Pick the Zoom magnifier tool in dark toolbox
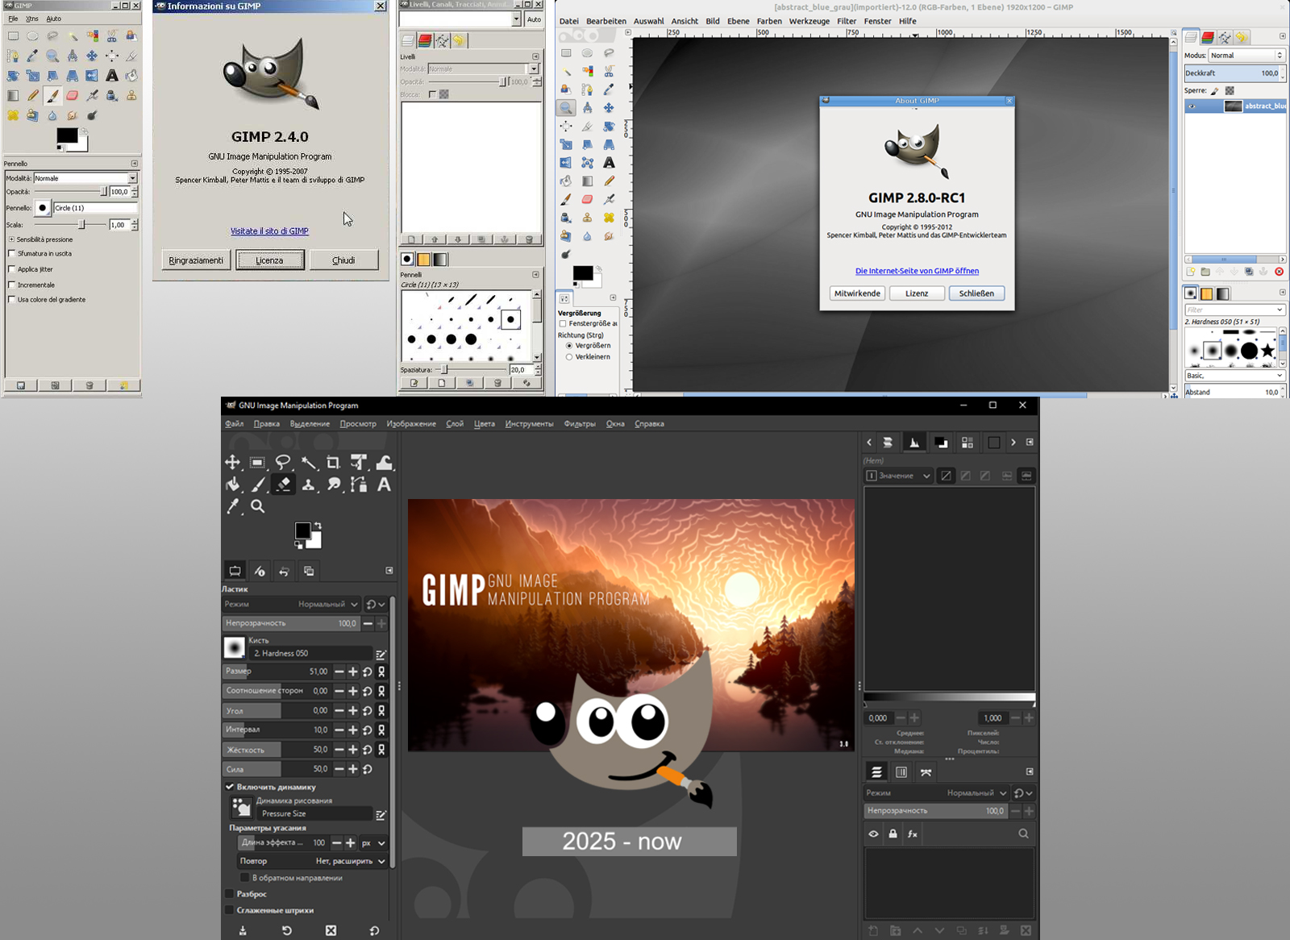Image resolution: width=1290 pixels, height=940 pixels. click(258, 506)
